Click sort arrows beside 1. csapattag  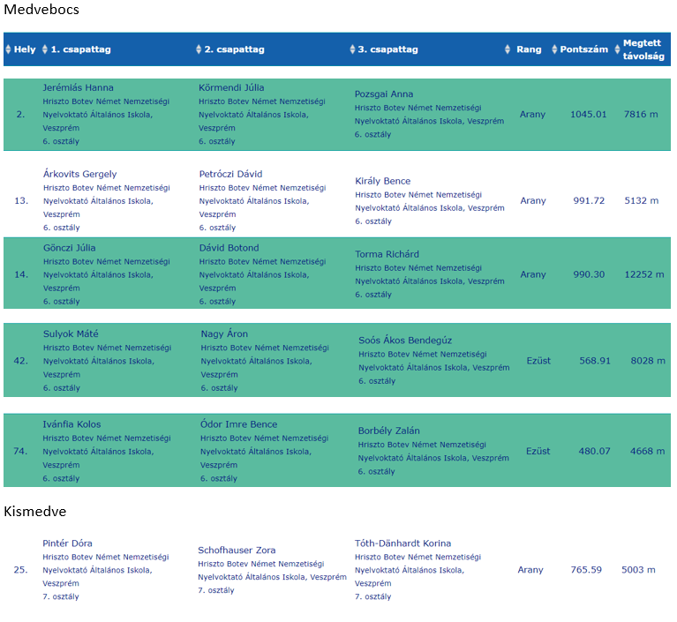pos(45,49)
